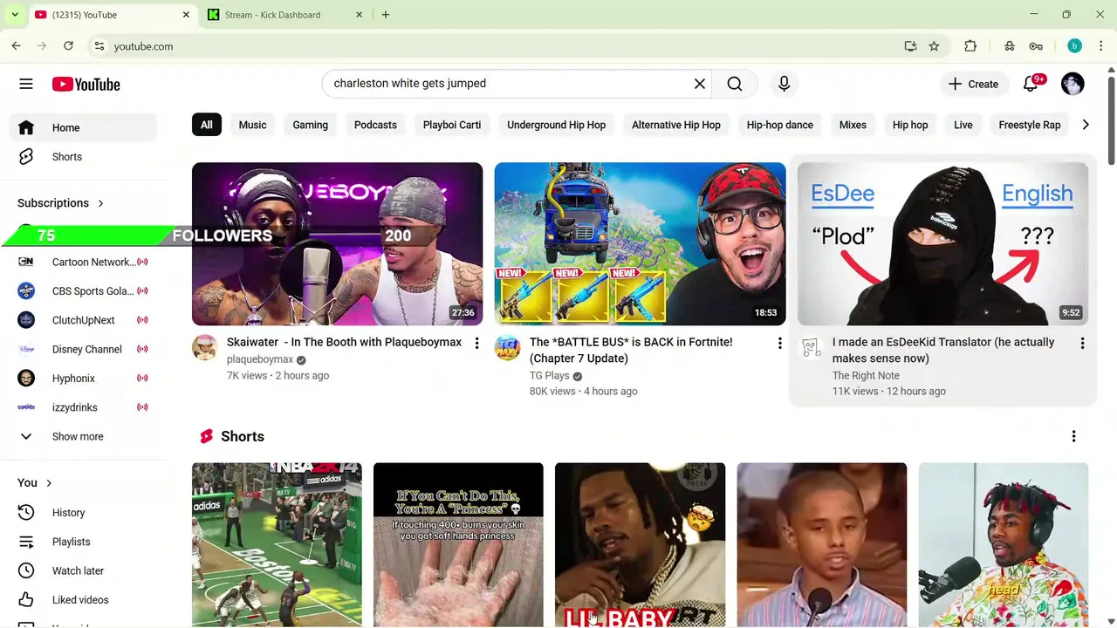Click the TG Plays channel avatar
Image resolution: width=1117 pixels, height=628 pixels.
click(507, 347)
